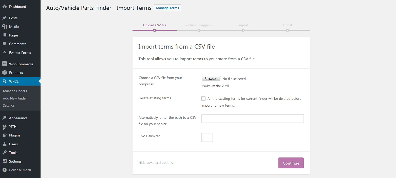Viewport: 396px width, 178px height.
Task: Select the Import step label
Action: click(x=243, y=25)
